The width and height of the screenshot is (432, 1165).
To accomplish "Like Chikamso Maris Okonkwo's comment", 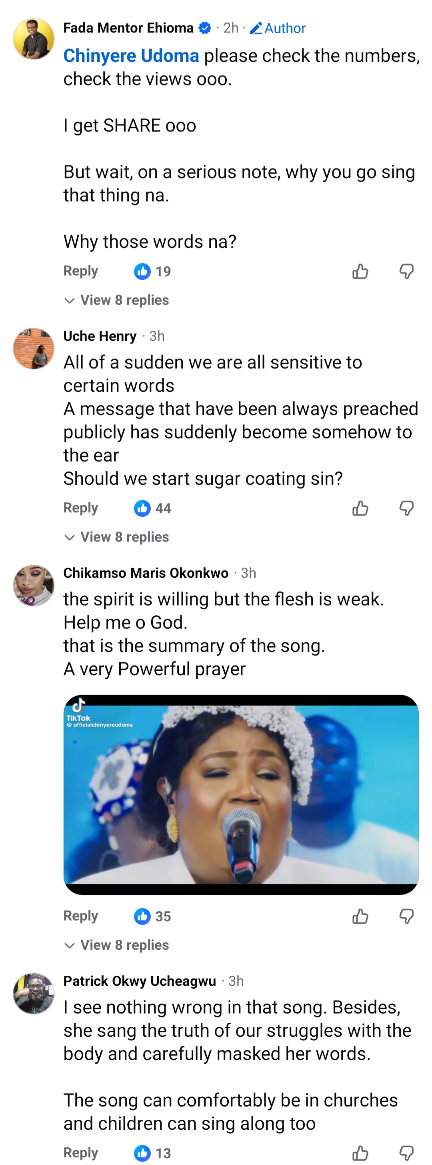I will (x=360, y=916).
